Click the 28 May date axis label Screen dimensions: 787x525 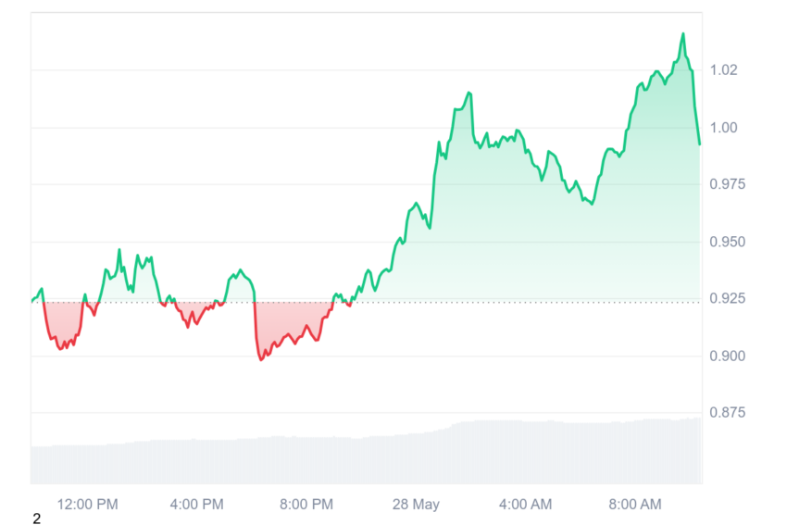pyautogui.click(x=416, y=504)
